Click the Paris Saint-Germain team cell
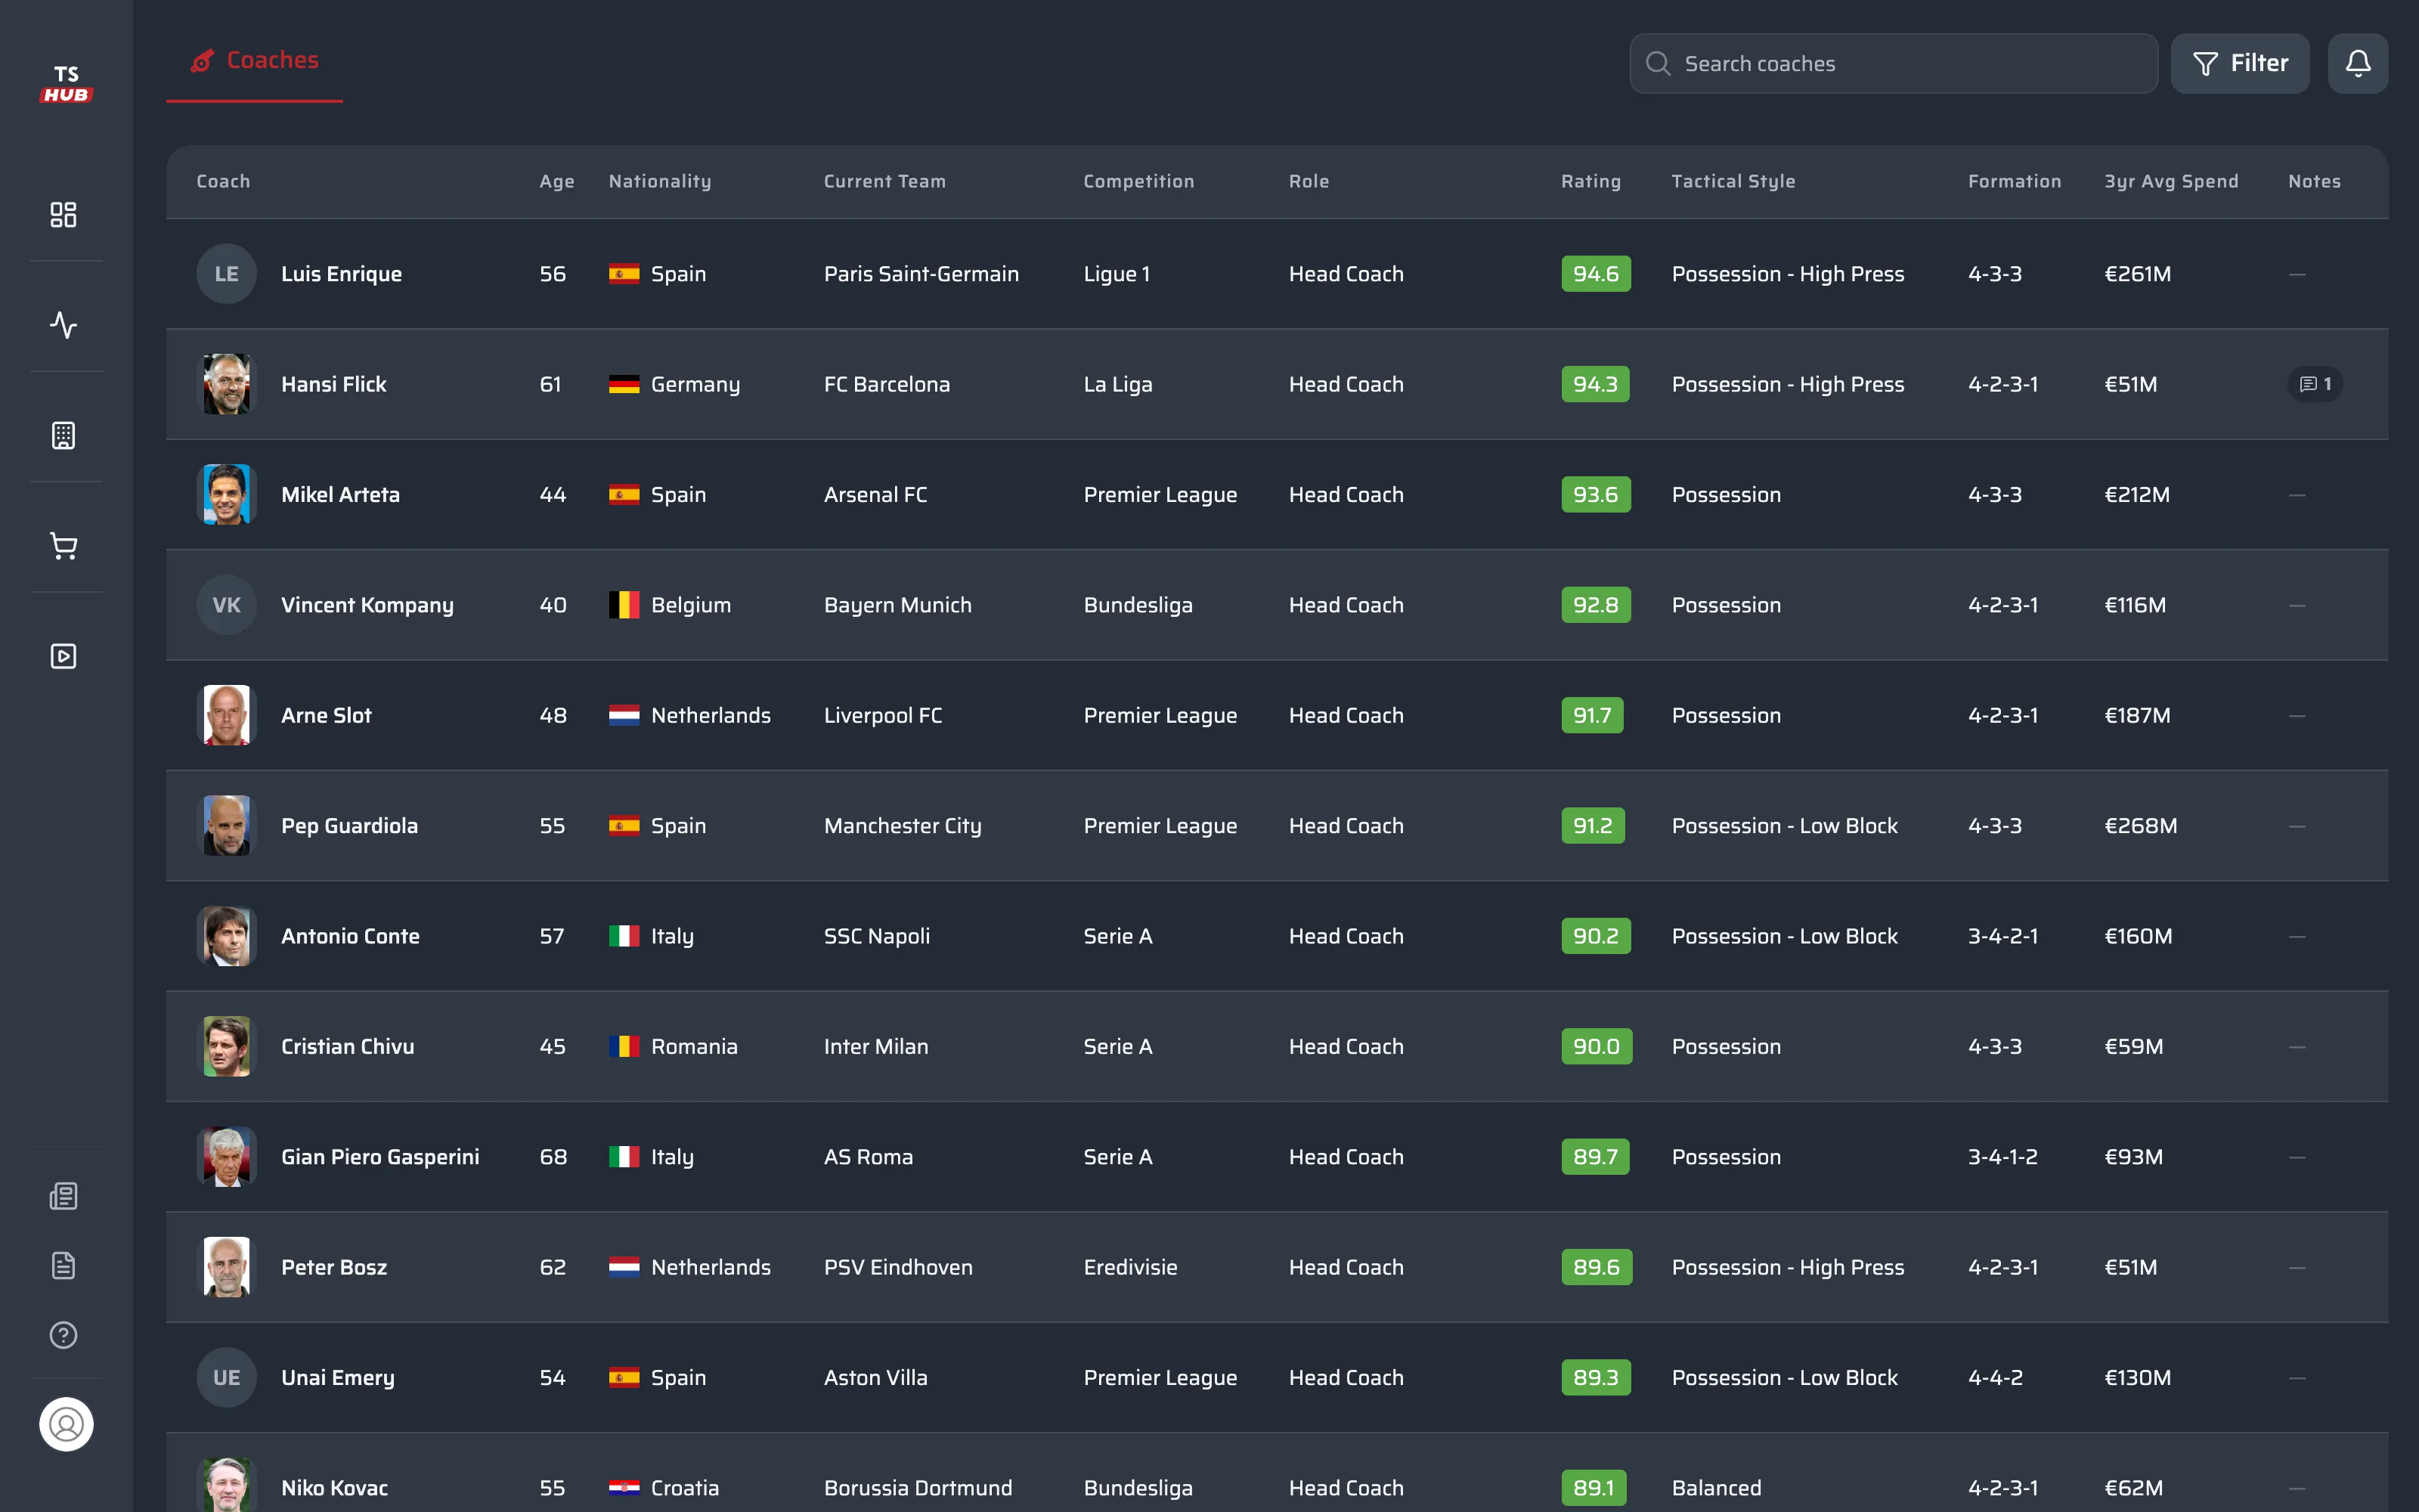The height and width of the screenshot is (1512, 2419). (921, 274)
